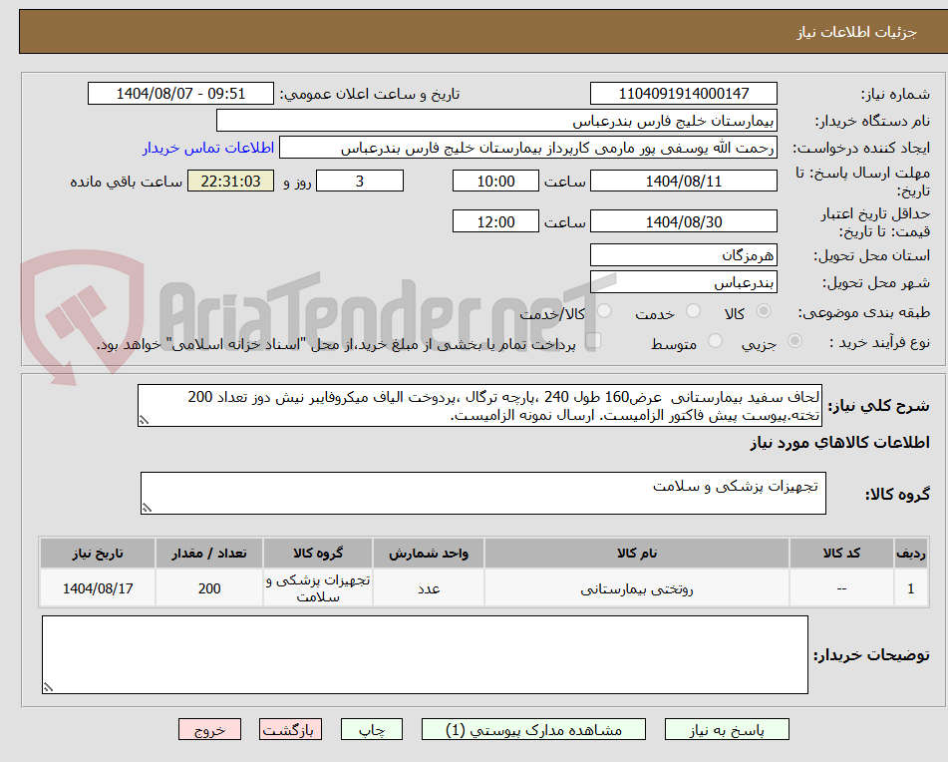The width and height of the screenshot is (948, 762).
Task: Click the resize corner icon of گروه کالا box
Action: click(x=150, y=509)
